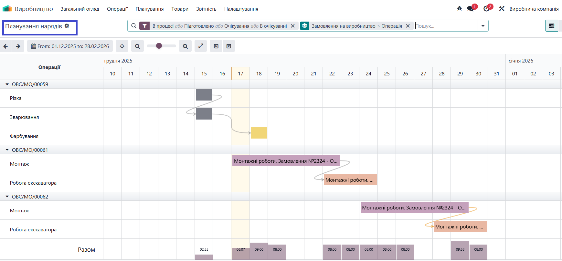562x261 pixels.
Task: Collapse the OBC/MO/00061 group
Action: (x=7, y=150)
